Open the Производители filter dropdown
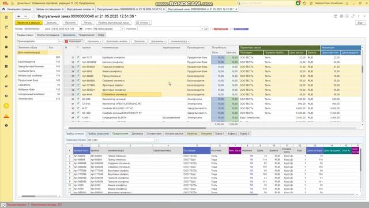 [60, 41]
